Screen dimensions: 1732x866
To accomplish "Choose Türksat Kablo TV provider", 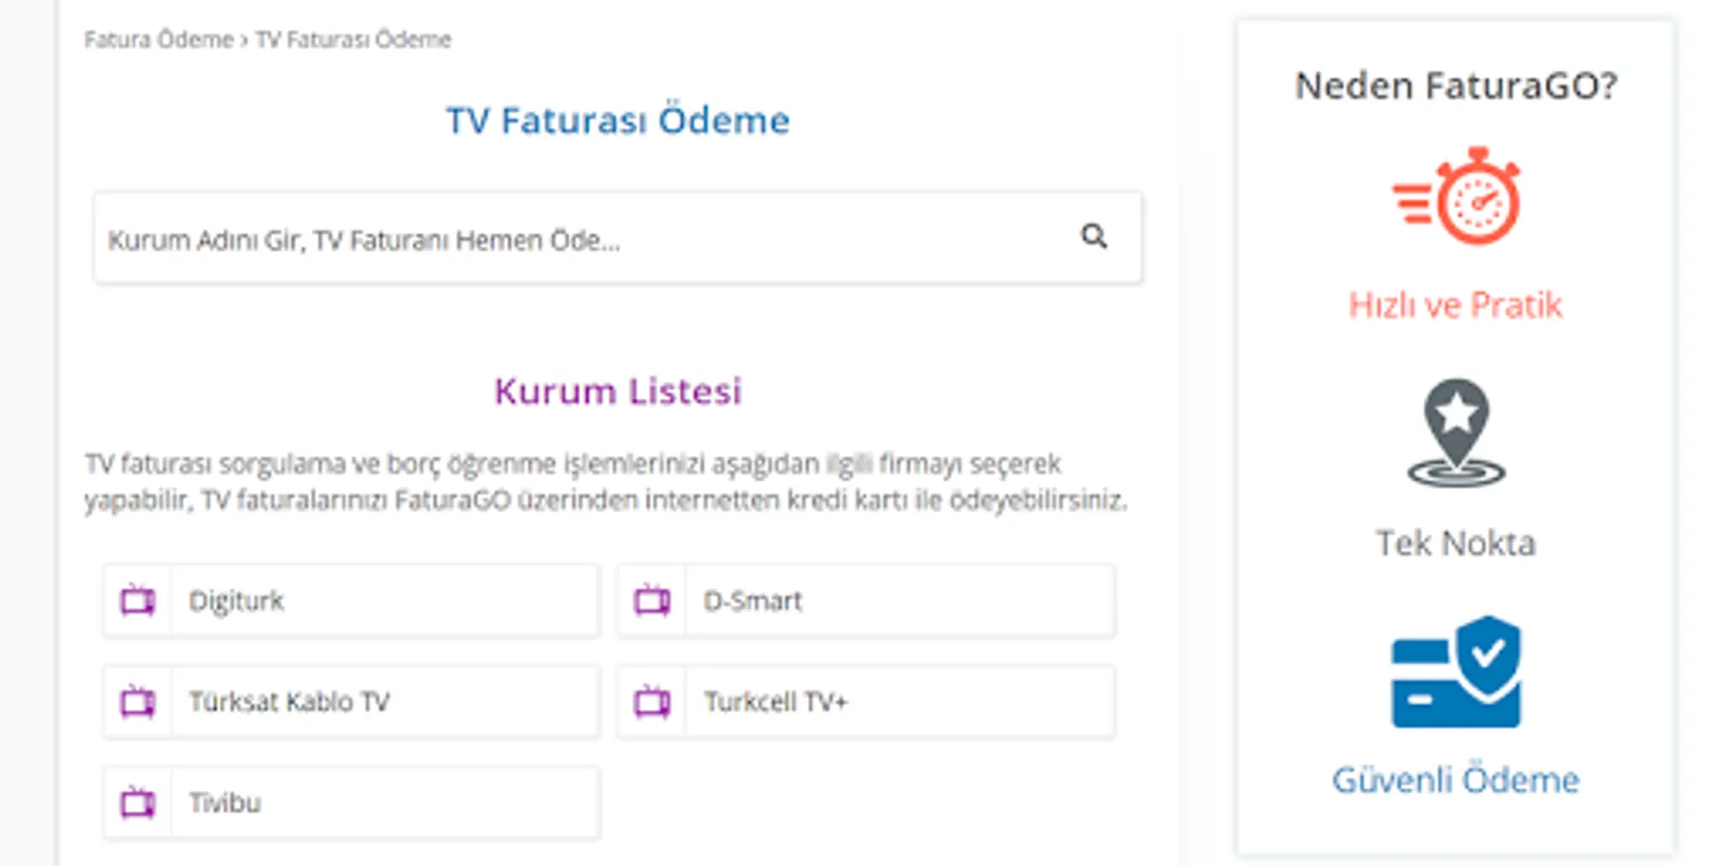I will [352, 701].
